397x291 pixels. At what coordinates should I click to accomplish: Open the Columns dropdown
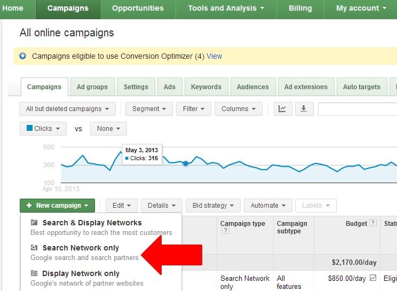coord(238,109)
